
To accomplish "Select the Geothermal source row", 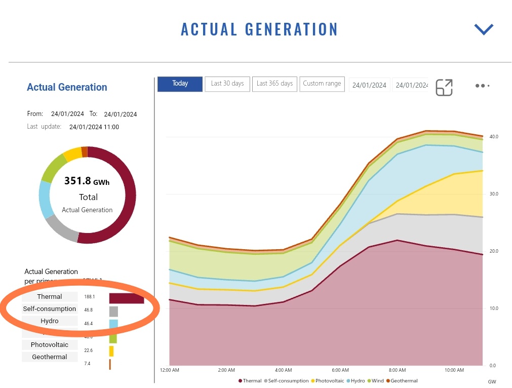I will click(50, 357).
